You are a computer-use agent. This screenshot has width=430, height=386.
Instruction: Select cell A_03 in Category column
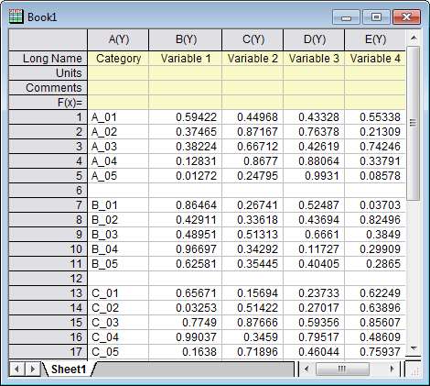pyautogui.click(x=118, y=147)
